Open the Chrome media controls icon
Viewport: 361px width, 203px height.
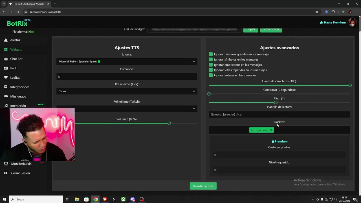(343, 12)
